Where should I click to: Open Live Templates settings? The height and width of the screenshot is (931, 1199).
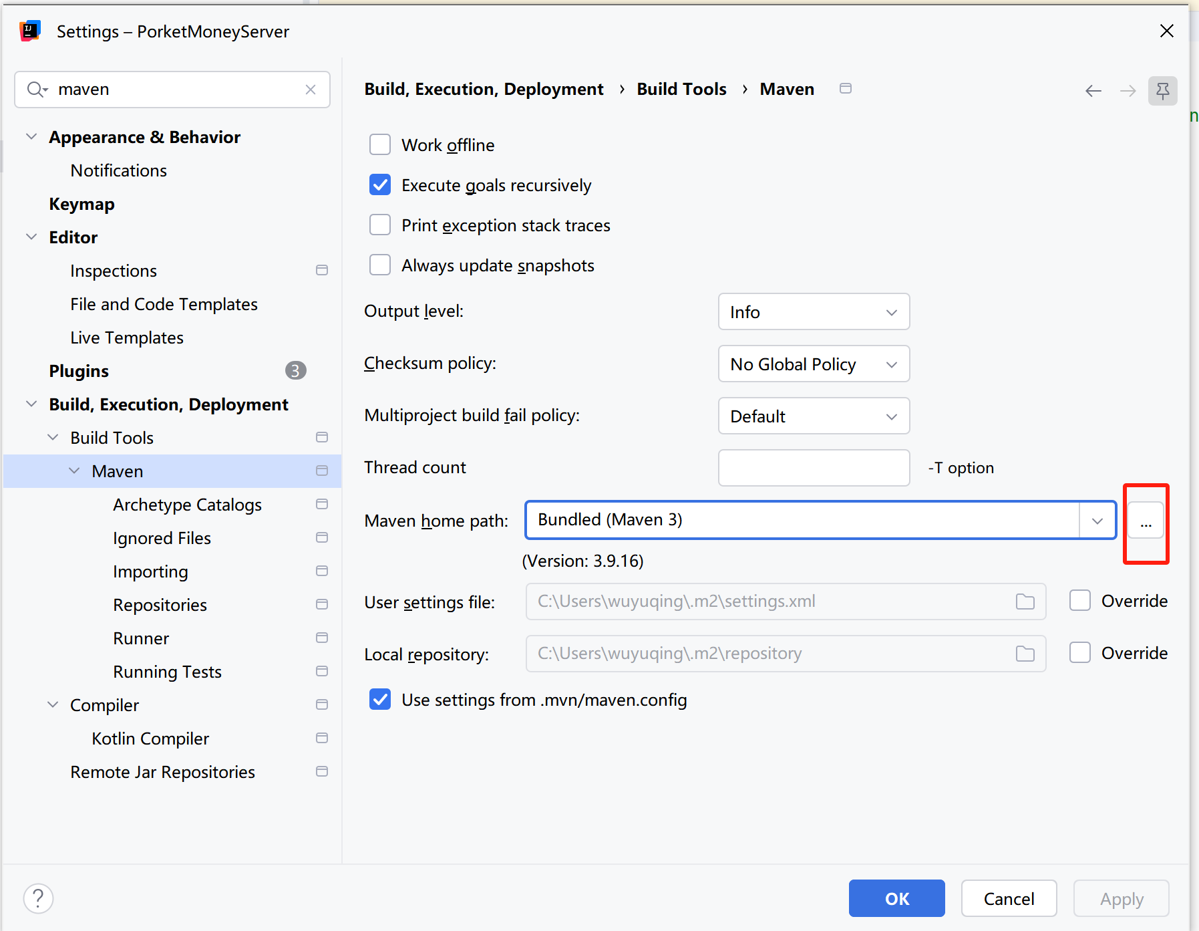click(x=127, y=338)
